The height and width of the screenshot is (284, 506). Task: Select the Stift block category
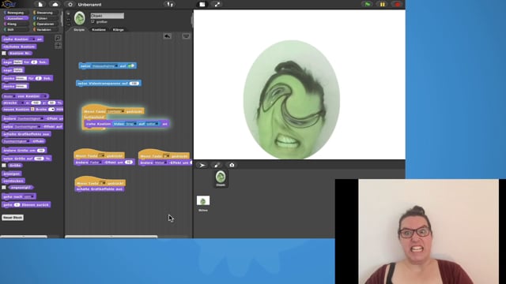click(15, 30)
